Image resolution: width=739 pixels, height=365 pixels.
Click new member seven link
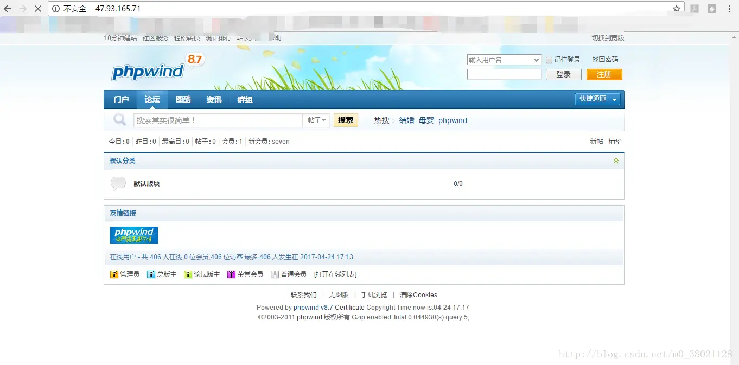point(281,142)
